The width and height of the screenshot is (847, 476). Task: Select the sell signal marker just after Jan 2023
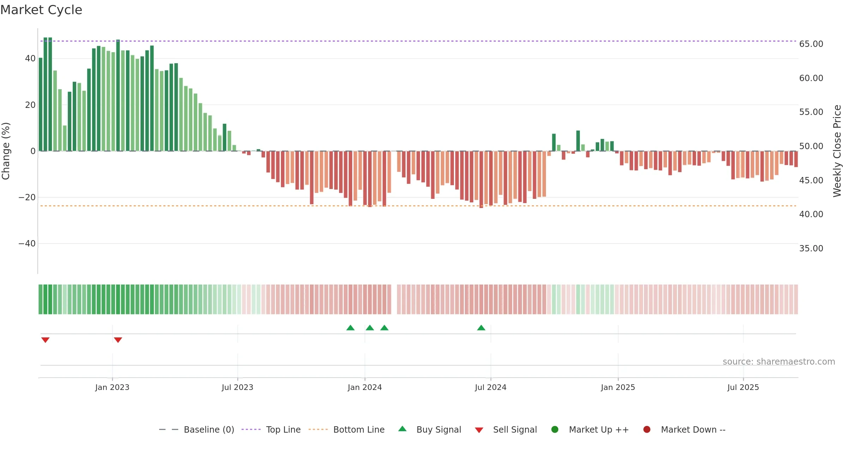(118, 340)
